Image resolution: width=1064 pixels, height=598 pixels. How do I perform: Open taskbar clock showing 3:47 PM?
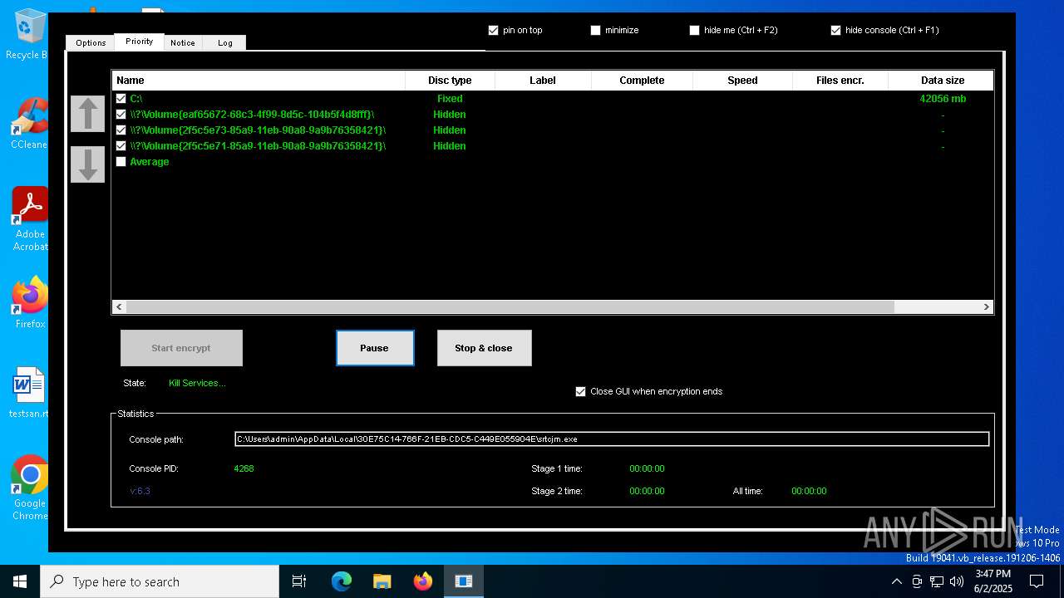[x=993, y=581]
